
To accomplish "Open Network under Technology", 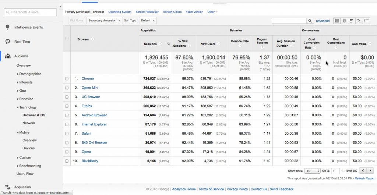I will pos(29,123).
